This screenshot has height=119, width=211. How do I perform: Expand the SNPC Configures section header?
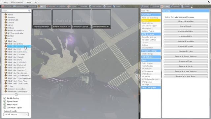151,88
